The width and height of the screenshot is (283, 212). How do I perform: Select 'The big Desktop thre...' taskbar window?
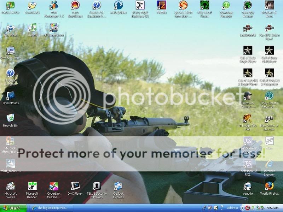point(53,208)
